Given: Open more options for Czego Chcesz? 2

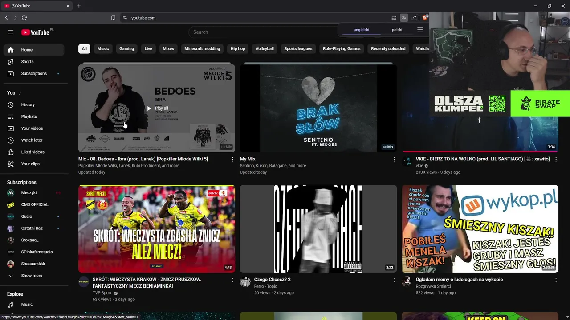Looking at the screenshot, I should coord(394,280).
